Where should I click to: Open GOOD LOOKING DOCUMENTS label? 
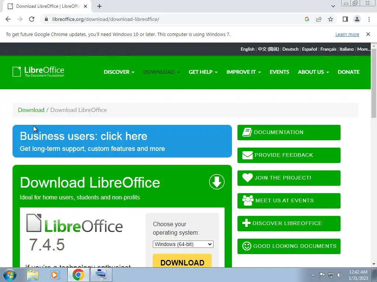pyautogui.click(x=295, y=246)
